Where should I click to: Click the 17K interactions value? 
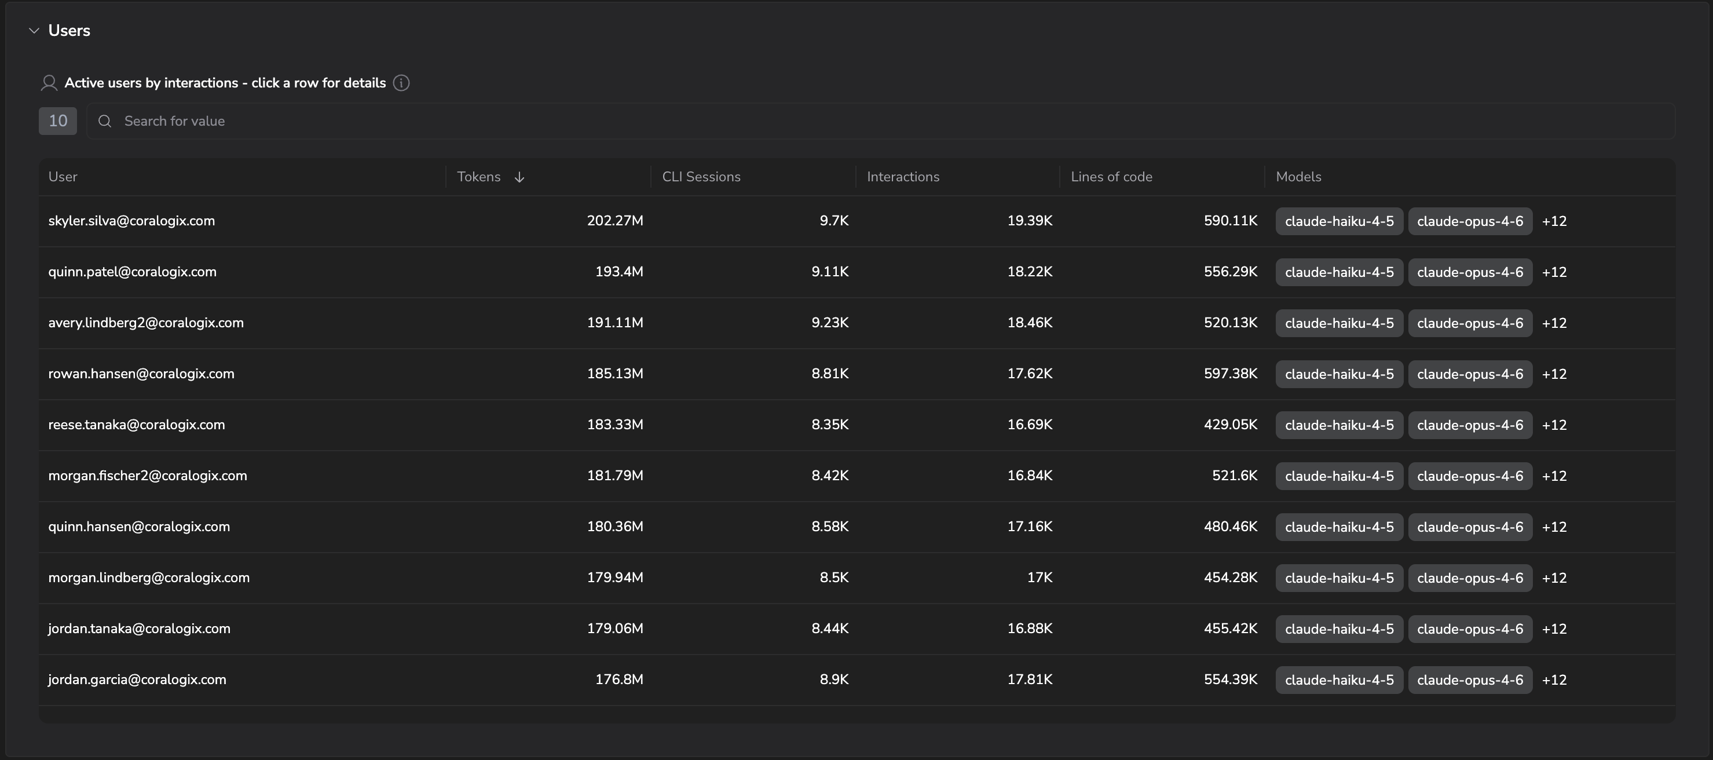tap(1040, 578)
